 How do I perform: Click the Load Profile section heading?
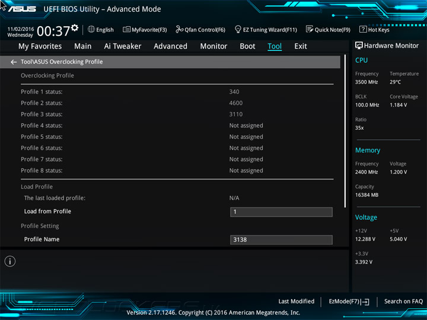click(37, 187)
